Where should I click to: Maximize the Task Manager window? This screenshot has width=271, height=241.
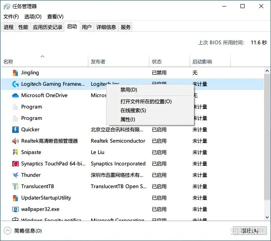point(243,6)
